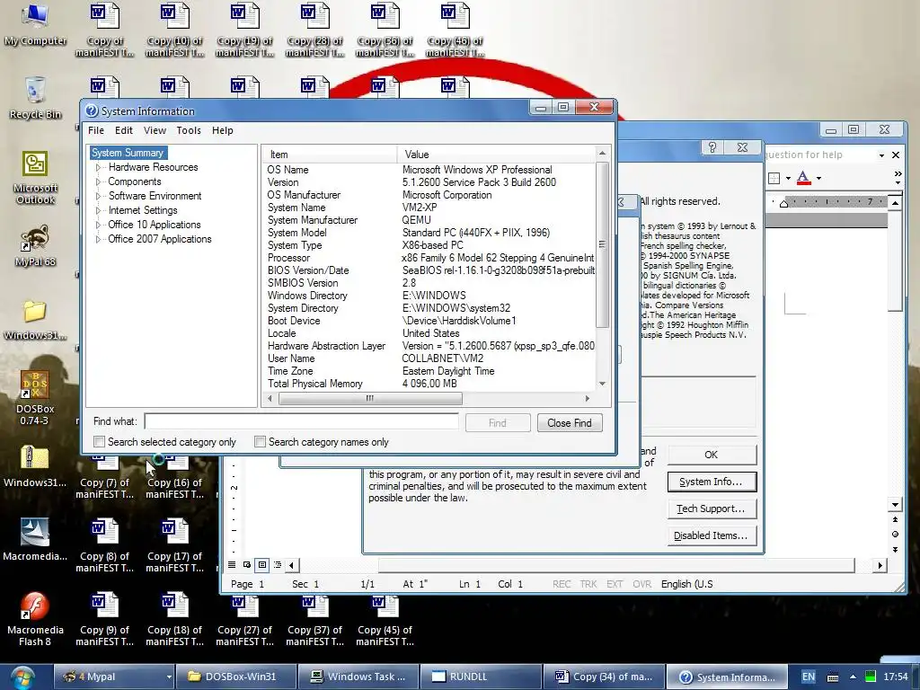The height and width of the screenshot is (690, 920).
Task: Click OK in the About dialog
Action: (712, 455)
